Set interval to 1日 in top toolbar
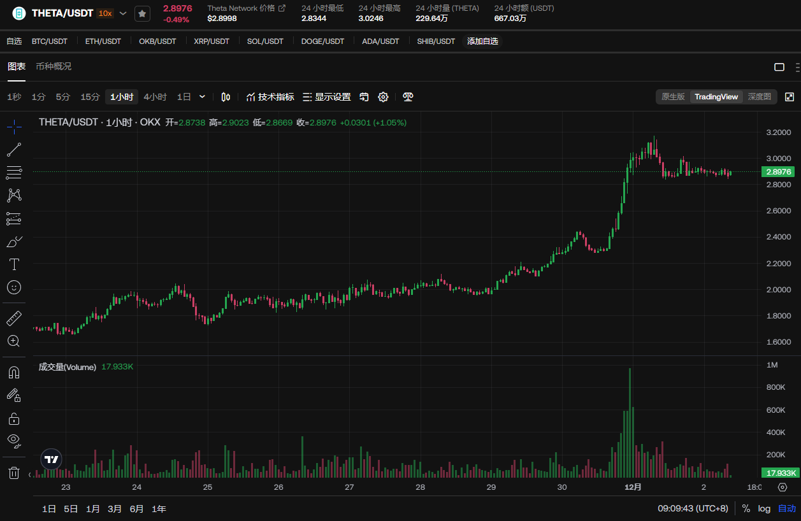 point(184,97)
